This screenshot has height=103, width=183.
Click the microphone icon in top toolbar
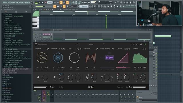coord(121,3)
